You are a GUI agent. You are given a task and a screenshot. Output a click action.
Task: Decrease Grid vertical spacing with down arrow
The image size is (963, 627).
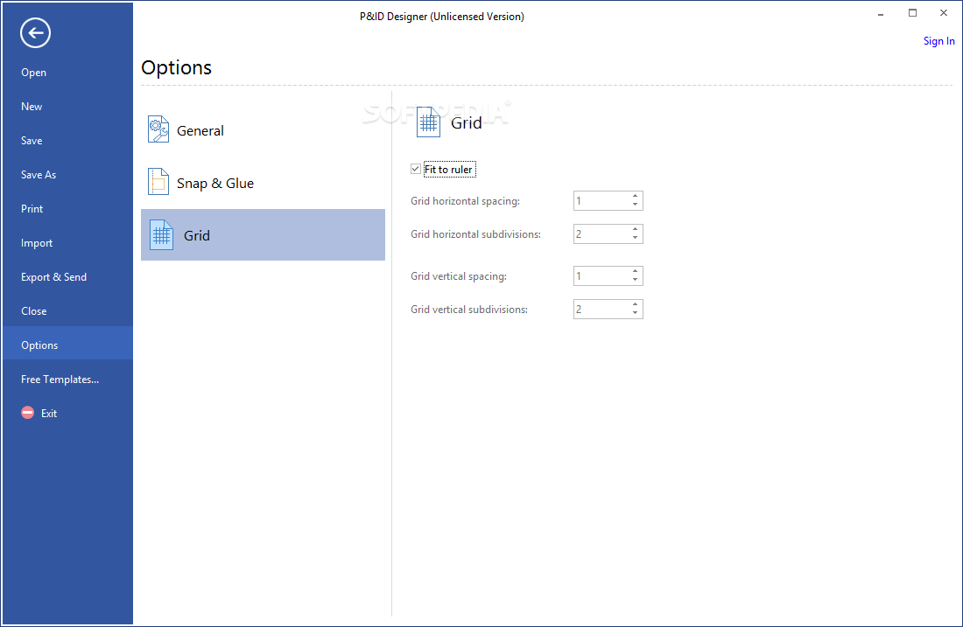coord(635,280)
